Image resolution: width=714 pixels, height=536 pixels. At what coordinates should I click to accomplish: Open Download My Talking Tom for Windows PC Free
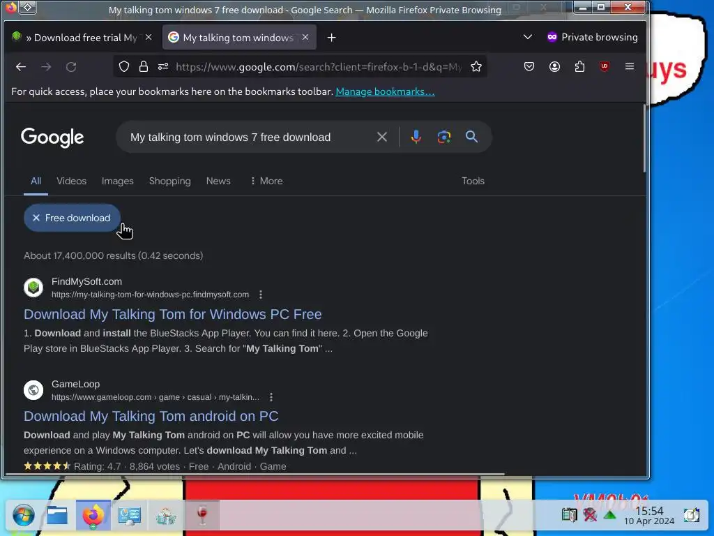click(173, 314)
